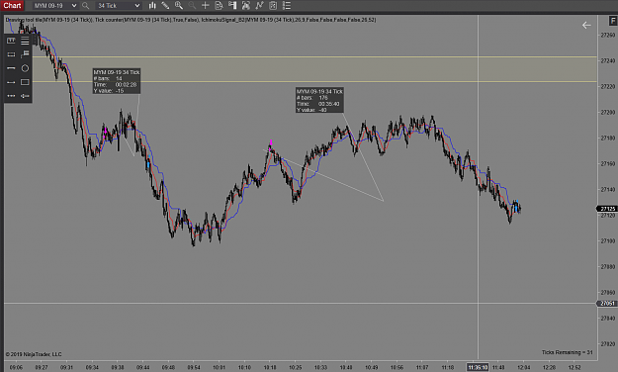Click the 2019 NinjaTrader, LLC copyright text
This screenshot has width=618, height=372.
(34, 354)
